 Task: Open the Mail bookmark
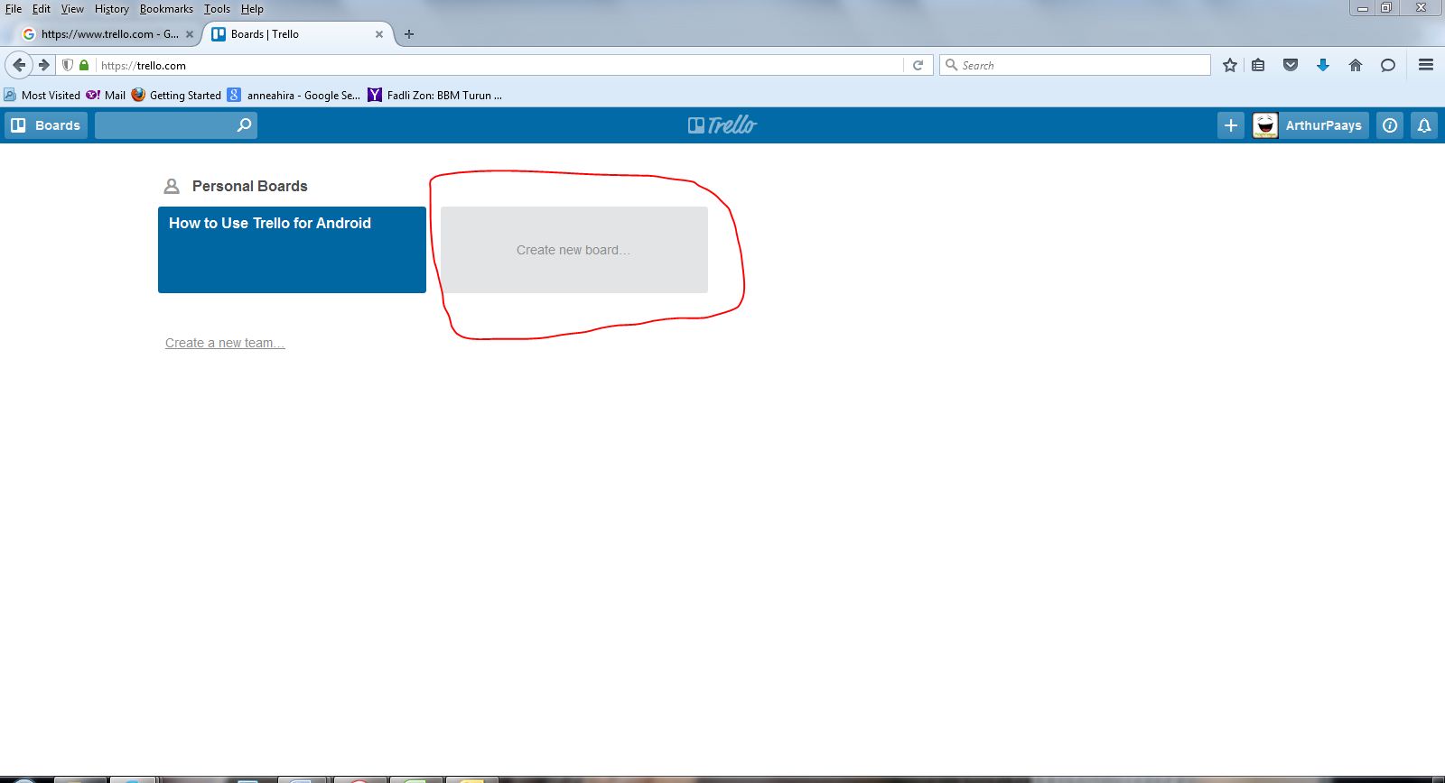(106, 95)
